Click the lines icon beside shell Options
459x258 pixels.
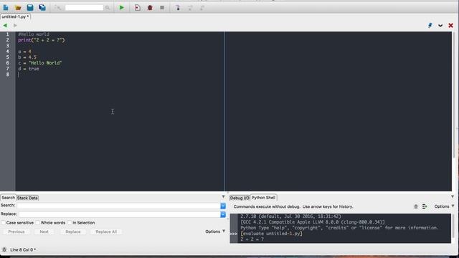pyautogui.click(x=425, y=206)
